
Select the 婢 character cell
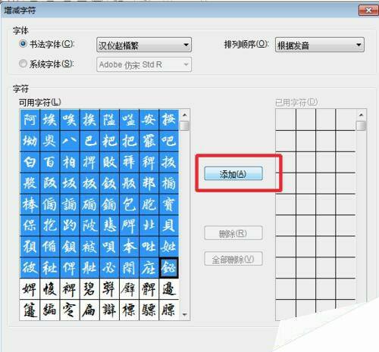coord(30,289)
